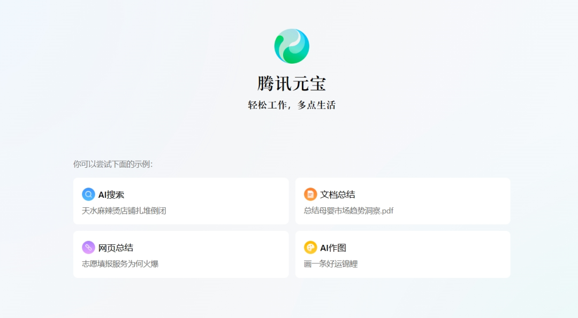578x318 pixels.
Task: Click the 轻松工作，多点生活 tagline
Action: pyautogui.click(x=291, y=105)
